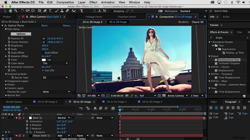
Task: Toggle Orientation stopwatch on Null 1
Action: tap(27, 121)
